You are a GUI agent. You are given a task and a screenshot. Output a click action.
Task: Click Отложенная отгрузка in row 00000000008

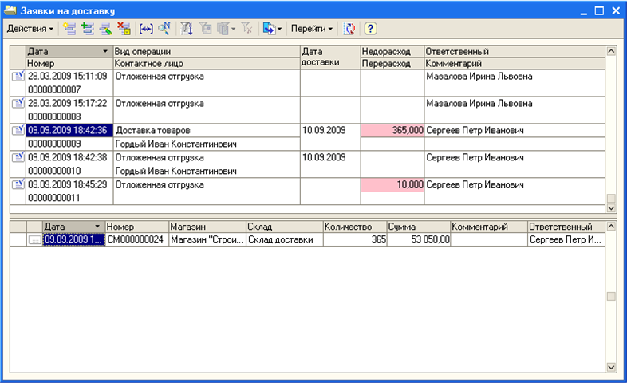(160, 104)
